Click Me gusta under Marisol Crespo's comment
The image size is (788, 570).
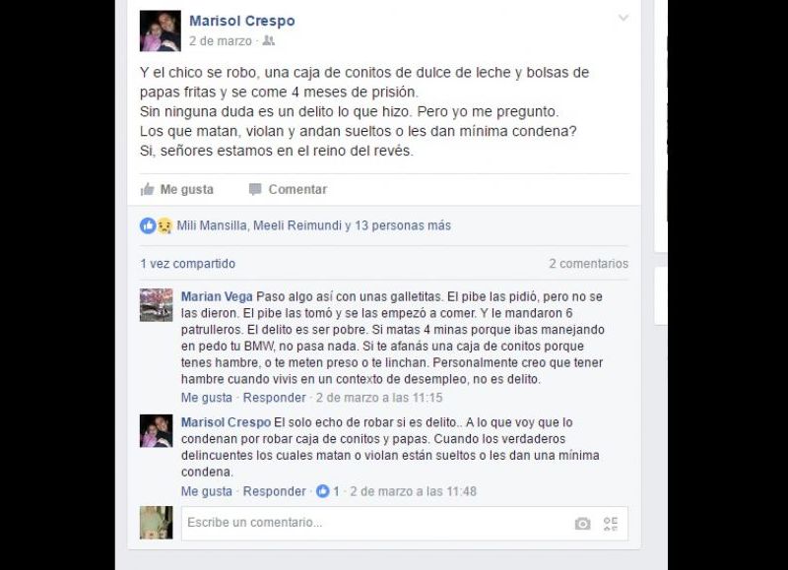[207, 491]
